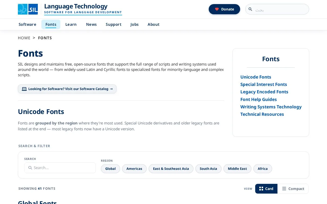Click the Donate button
Image resolution: width=327 pixels, height=204 pixels.
(224, 9)
